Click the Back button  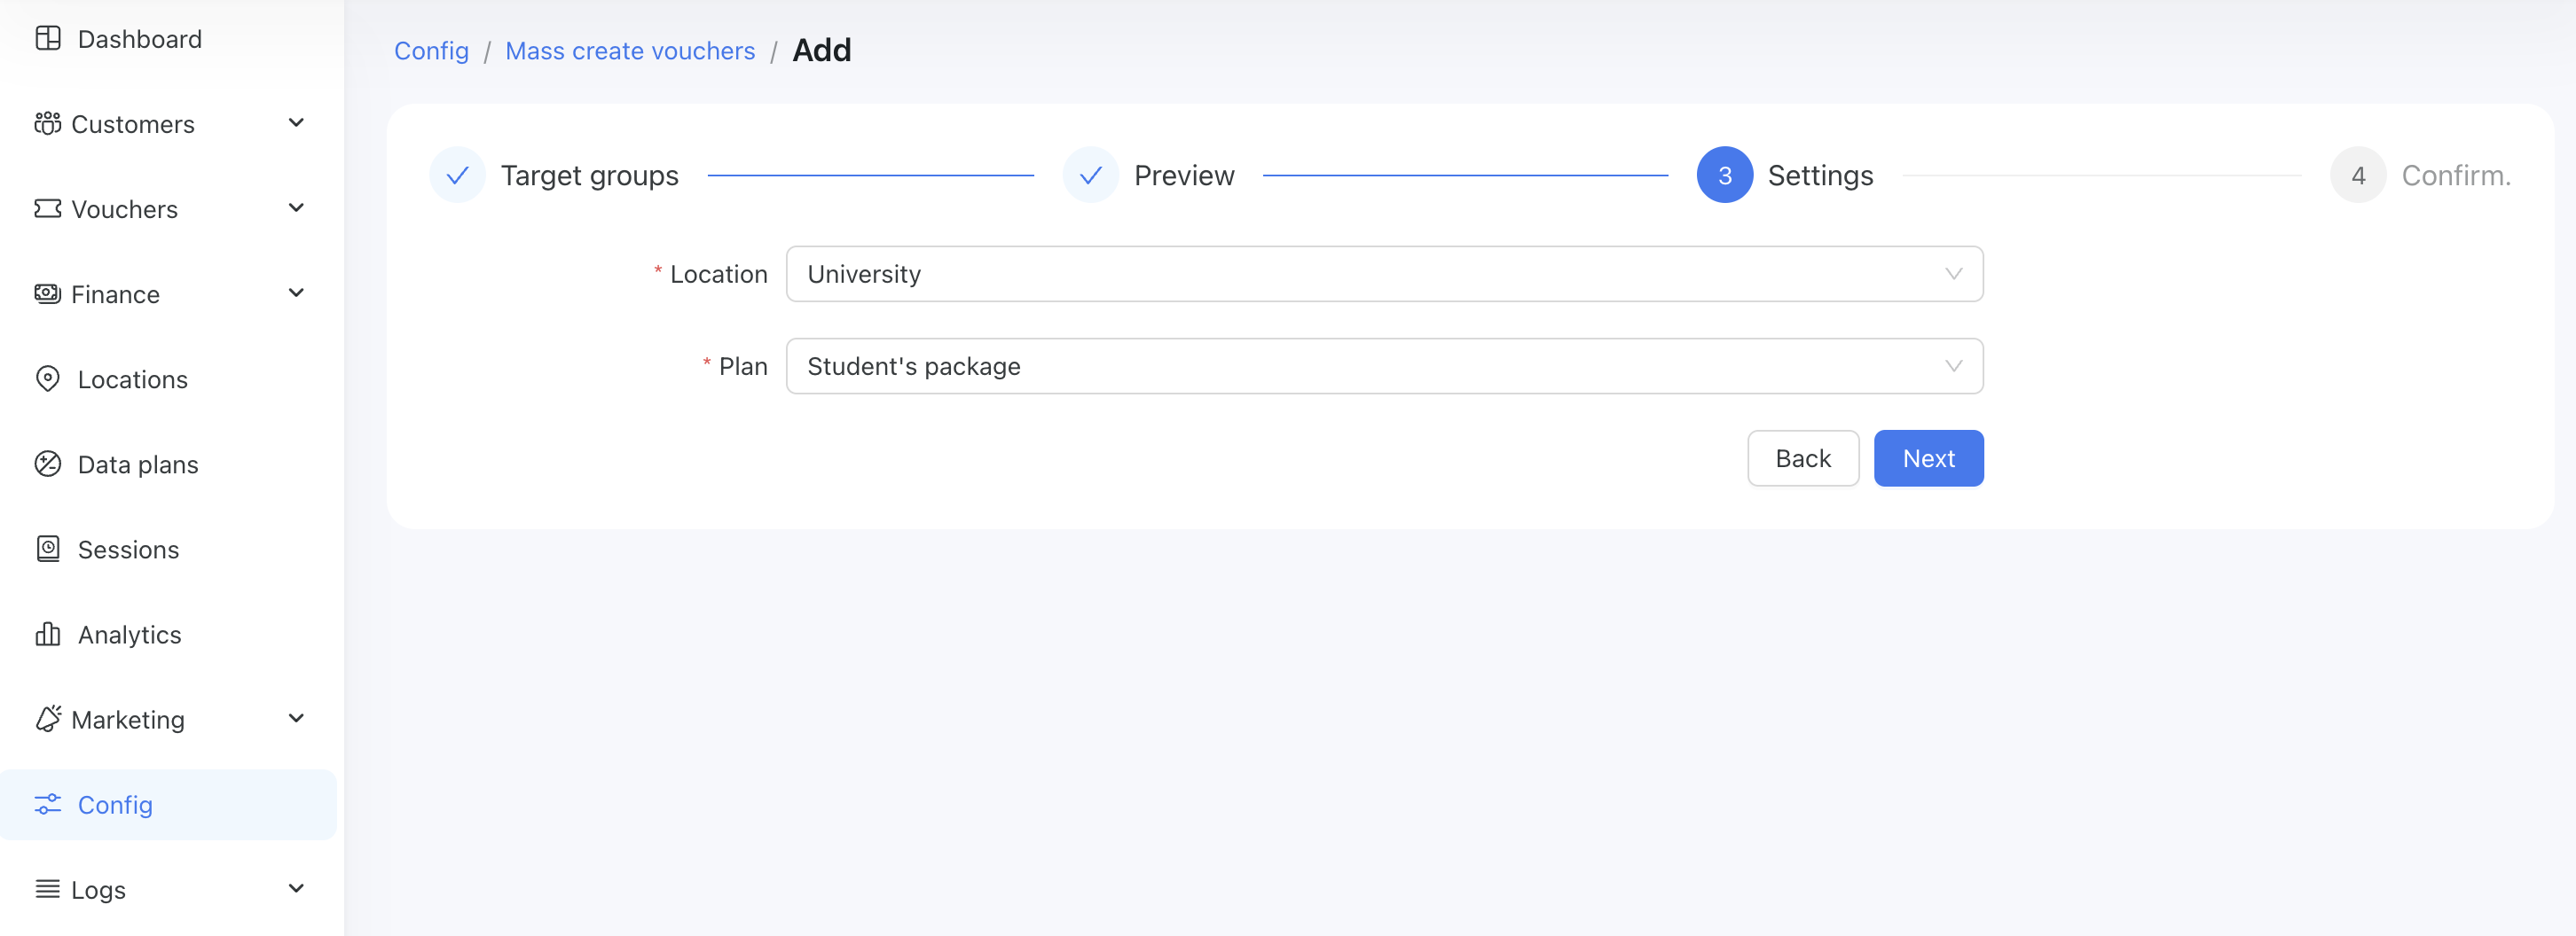1803,458
